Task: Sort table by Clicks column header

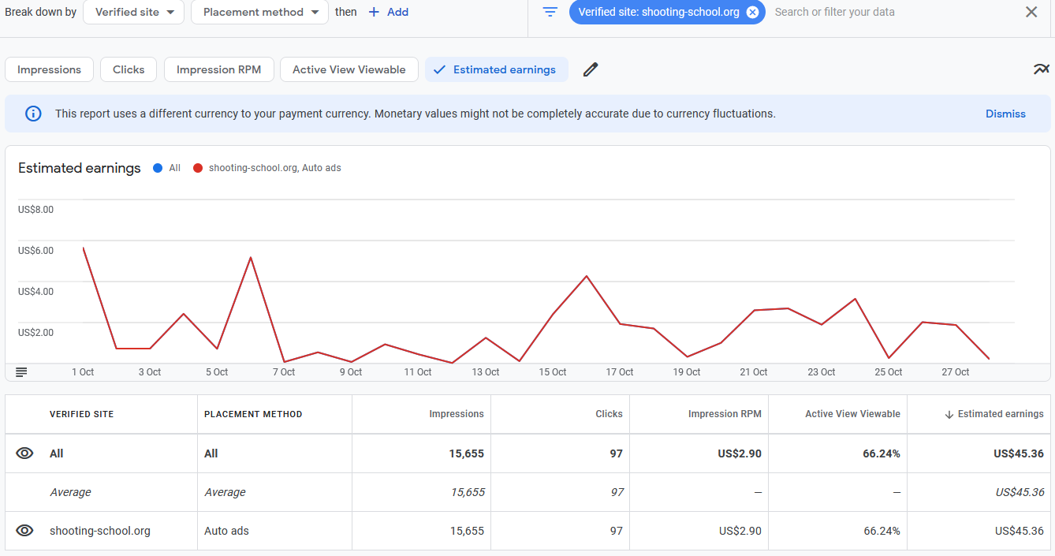Action: click(610, 414)
